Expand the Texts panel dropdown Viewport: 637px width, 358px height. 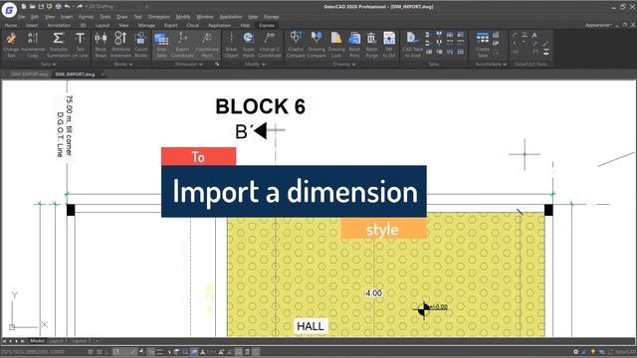(48, 64)
